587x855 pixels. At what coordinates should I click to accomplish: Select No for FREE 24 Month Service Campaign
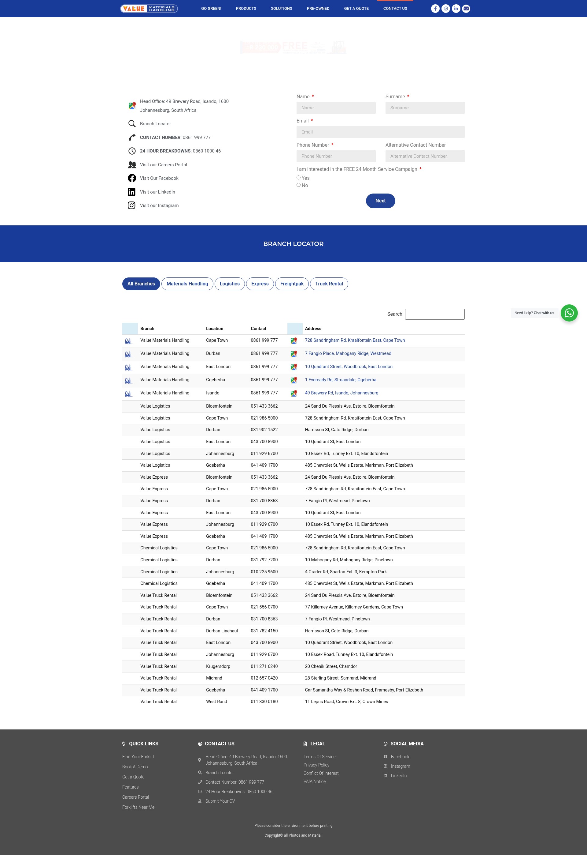(299, 185)
